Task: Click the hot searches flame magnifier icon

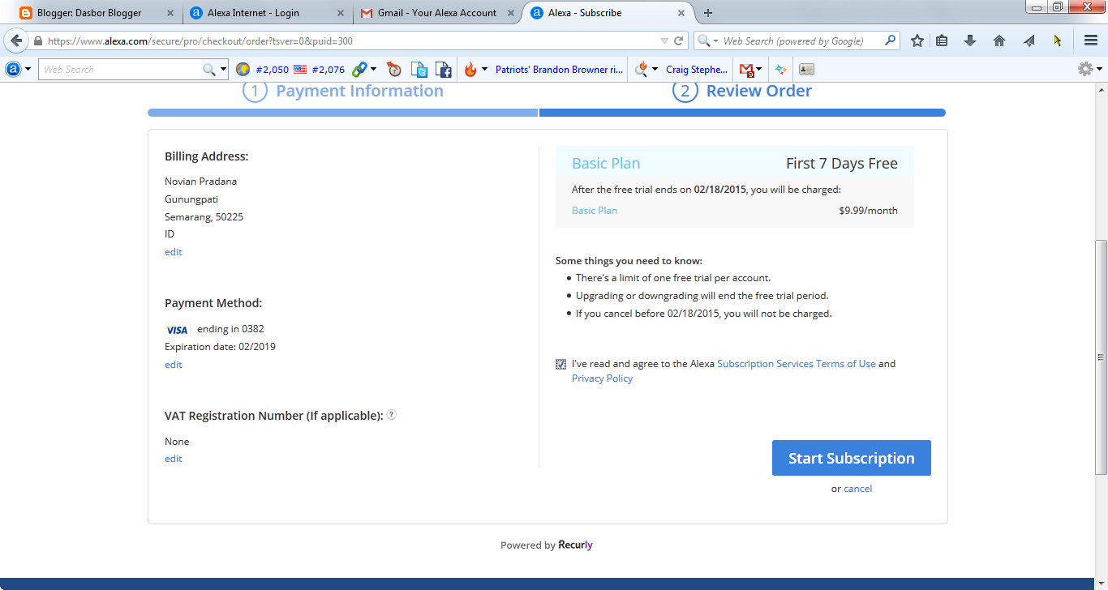Action: (641, 70)
